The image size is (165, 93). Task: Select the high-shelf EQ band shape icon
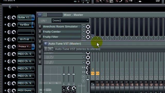[x=74, y=84]
